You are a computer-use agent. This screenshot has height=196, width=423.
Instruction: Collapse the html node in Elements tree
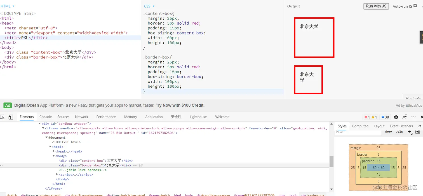(x=50, y=147)
